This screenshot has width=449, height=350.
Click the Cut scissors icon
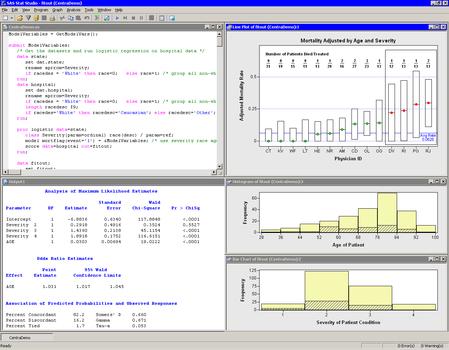click(62, 18)
